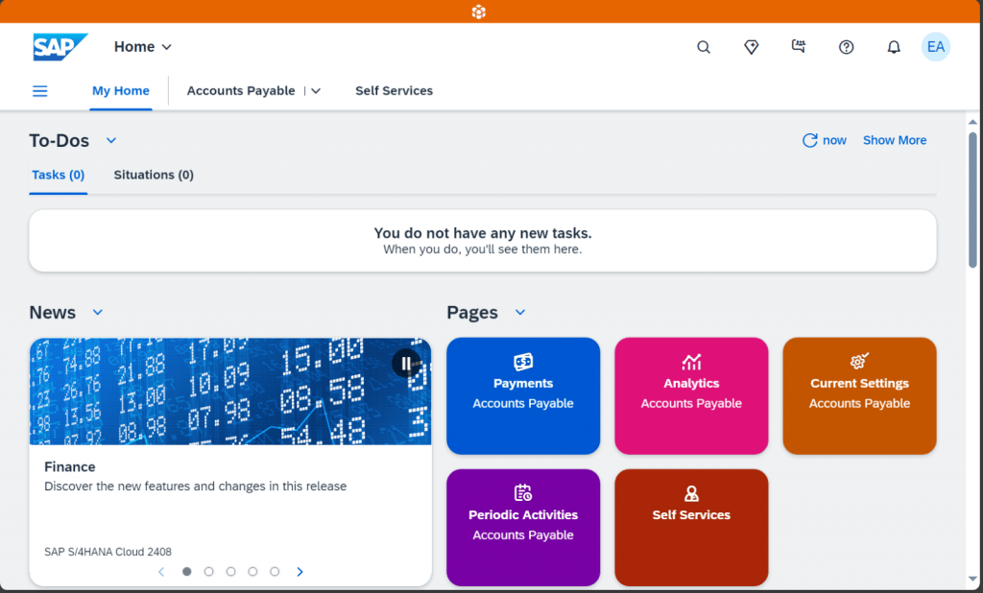Click the SAP logo
Image resolution: width=983 pixels, height=593 pixels.
tap(60, 47)
